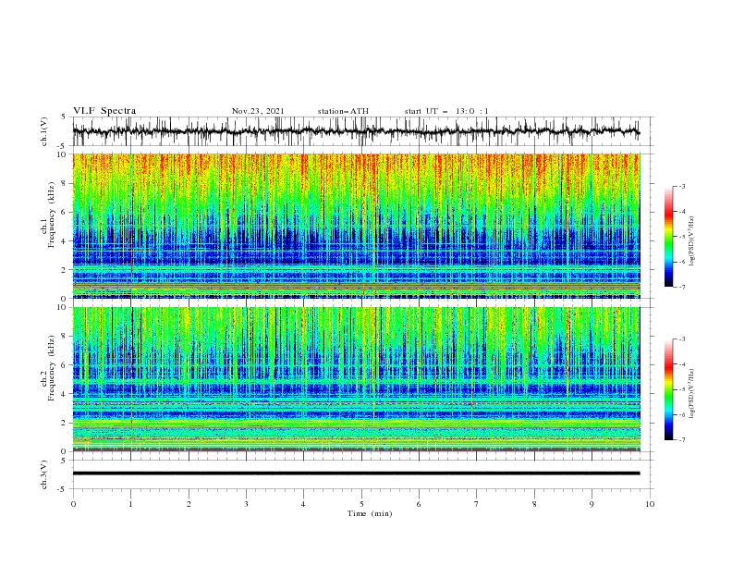Viewport: 732px width, 566px height.
Task: Click the "5" tick on ch.3(V) axis
Action: pos(64,461)
